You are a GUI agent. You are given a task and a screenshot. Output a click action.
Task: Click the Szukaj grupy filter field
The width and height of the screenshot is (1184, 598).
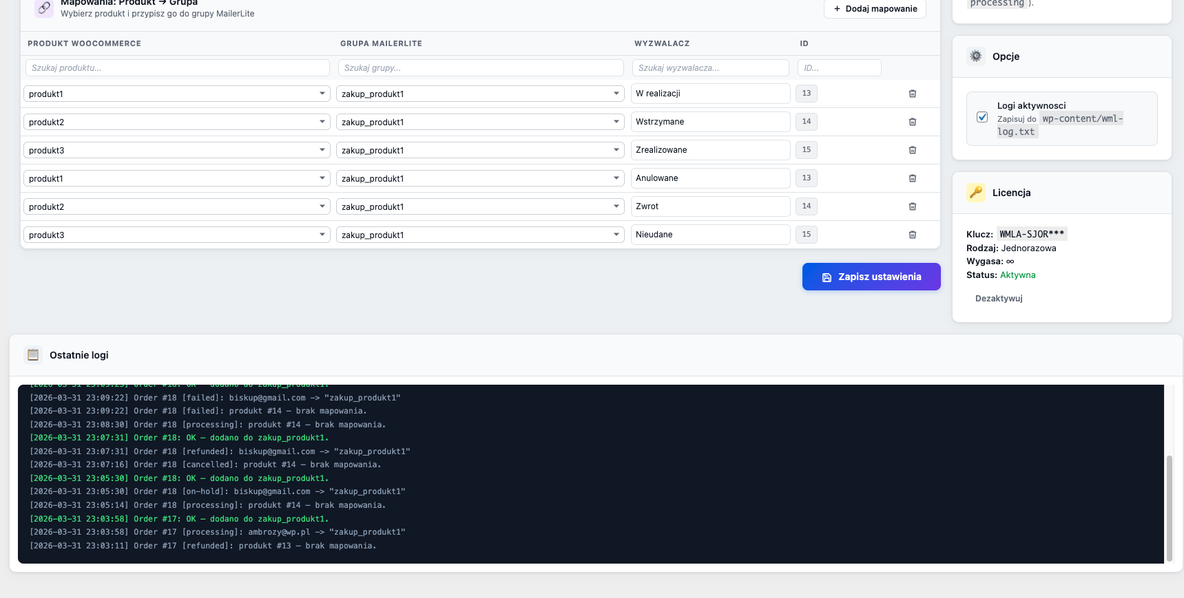(x=481, y=68)
